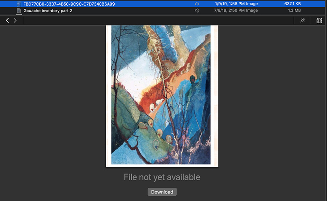Go forward with the right chevron
The image size is (327, 201).
15,20
